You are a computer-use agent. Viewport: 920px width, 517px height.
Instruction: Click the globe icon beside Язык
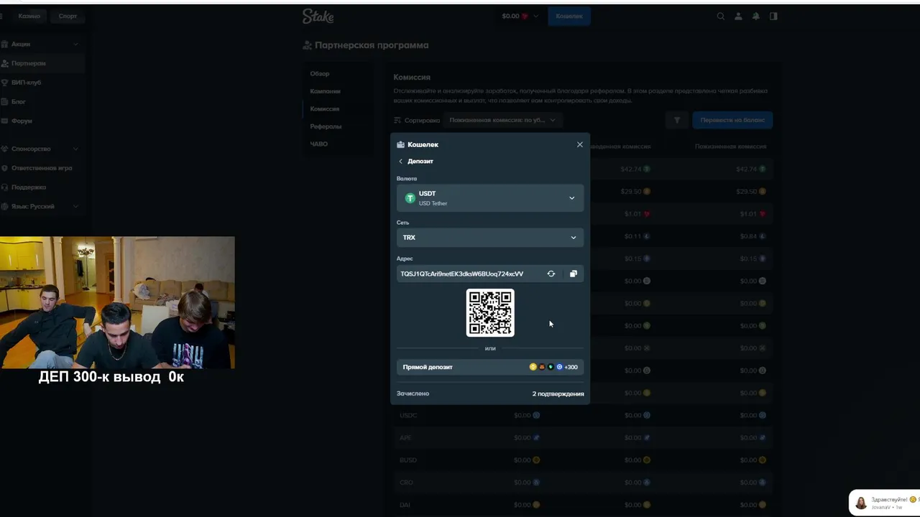[4, 207]
